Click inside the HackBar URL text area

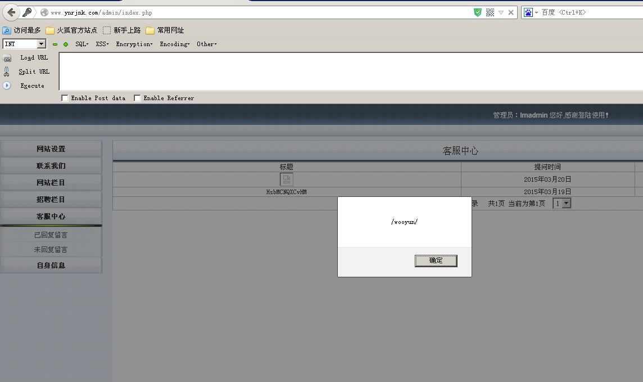pyautogui.click(x=351, y=71)
